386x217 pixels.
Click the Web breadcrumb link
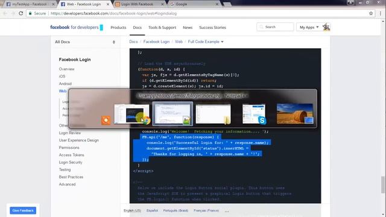coord(179,42)
